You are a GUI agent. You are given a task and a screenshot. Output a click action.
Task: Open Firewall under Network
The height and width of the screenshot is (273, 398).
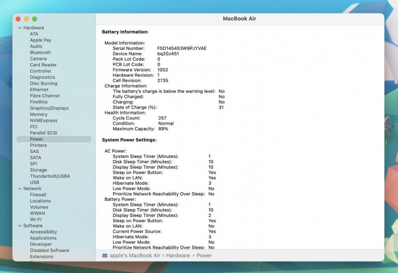click(38, 195)
